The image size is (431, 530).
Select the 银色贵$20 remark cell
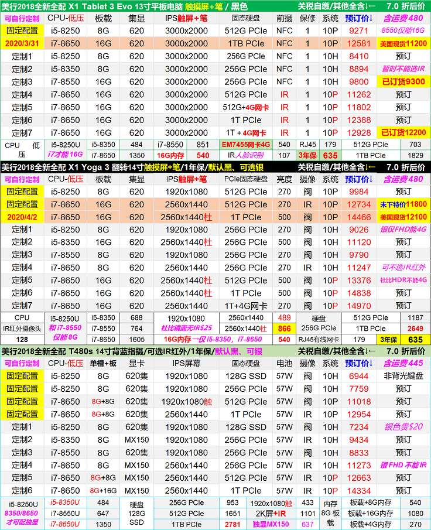pyautogui.click(x=403, y=427)
